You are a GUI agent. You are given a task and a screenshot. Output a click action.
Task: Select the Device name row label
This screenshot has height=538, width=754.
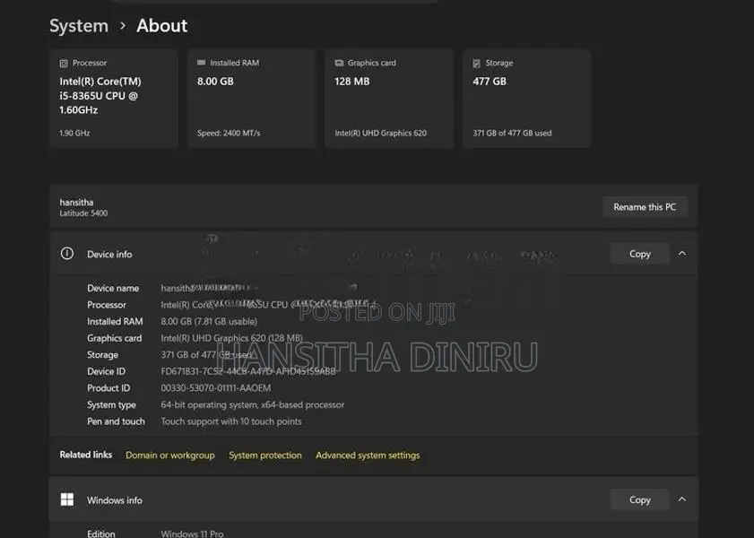coord(113,288)
